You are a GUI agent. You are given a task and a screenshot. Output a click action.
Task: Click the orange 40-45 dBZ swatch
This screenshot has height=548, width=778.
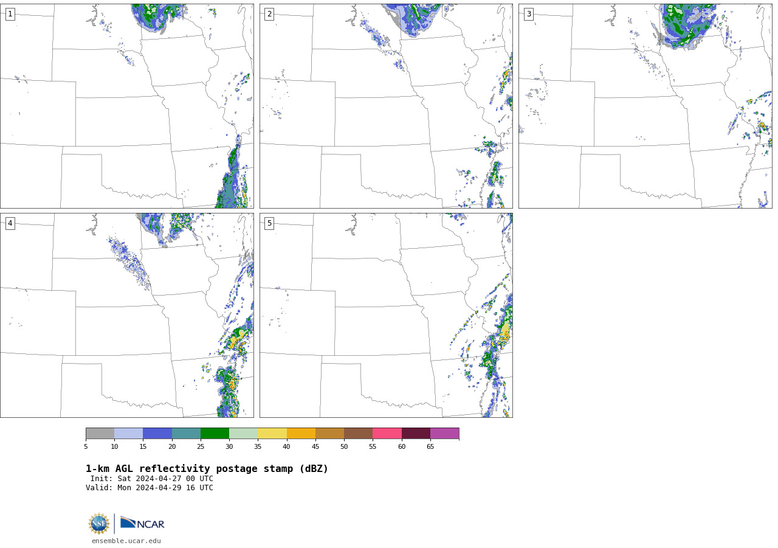coord(301,434)
